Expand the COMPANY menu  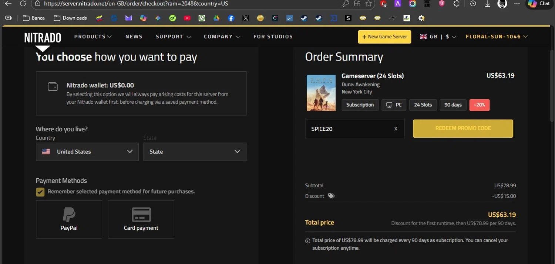pyautogui.click(x=222, y=37)
